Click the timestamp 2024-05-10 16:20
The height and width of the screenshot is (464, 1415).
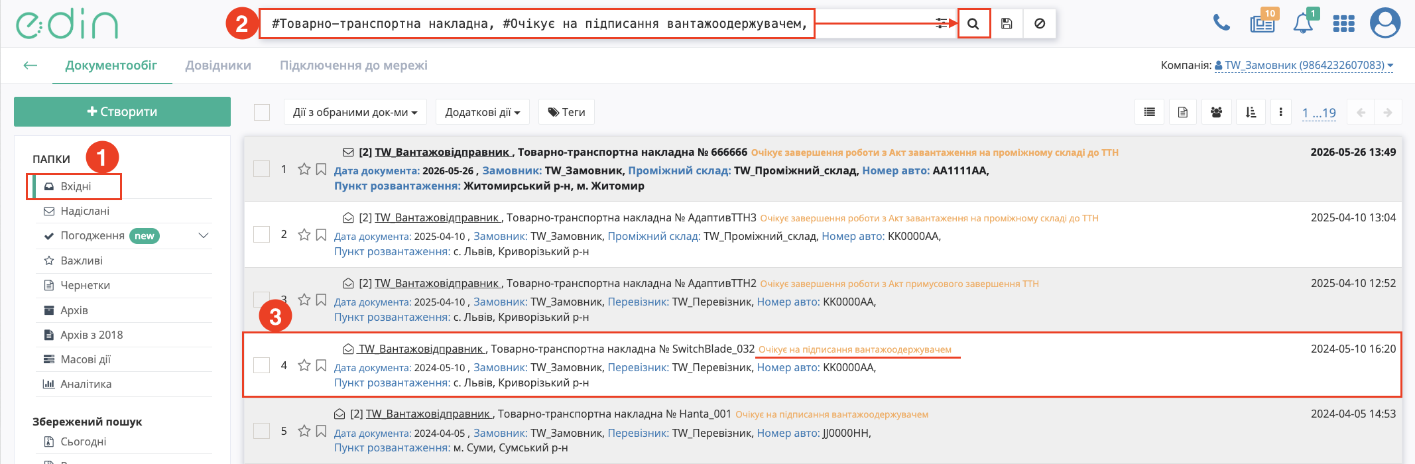pos(1353,349)
